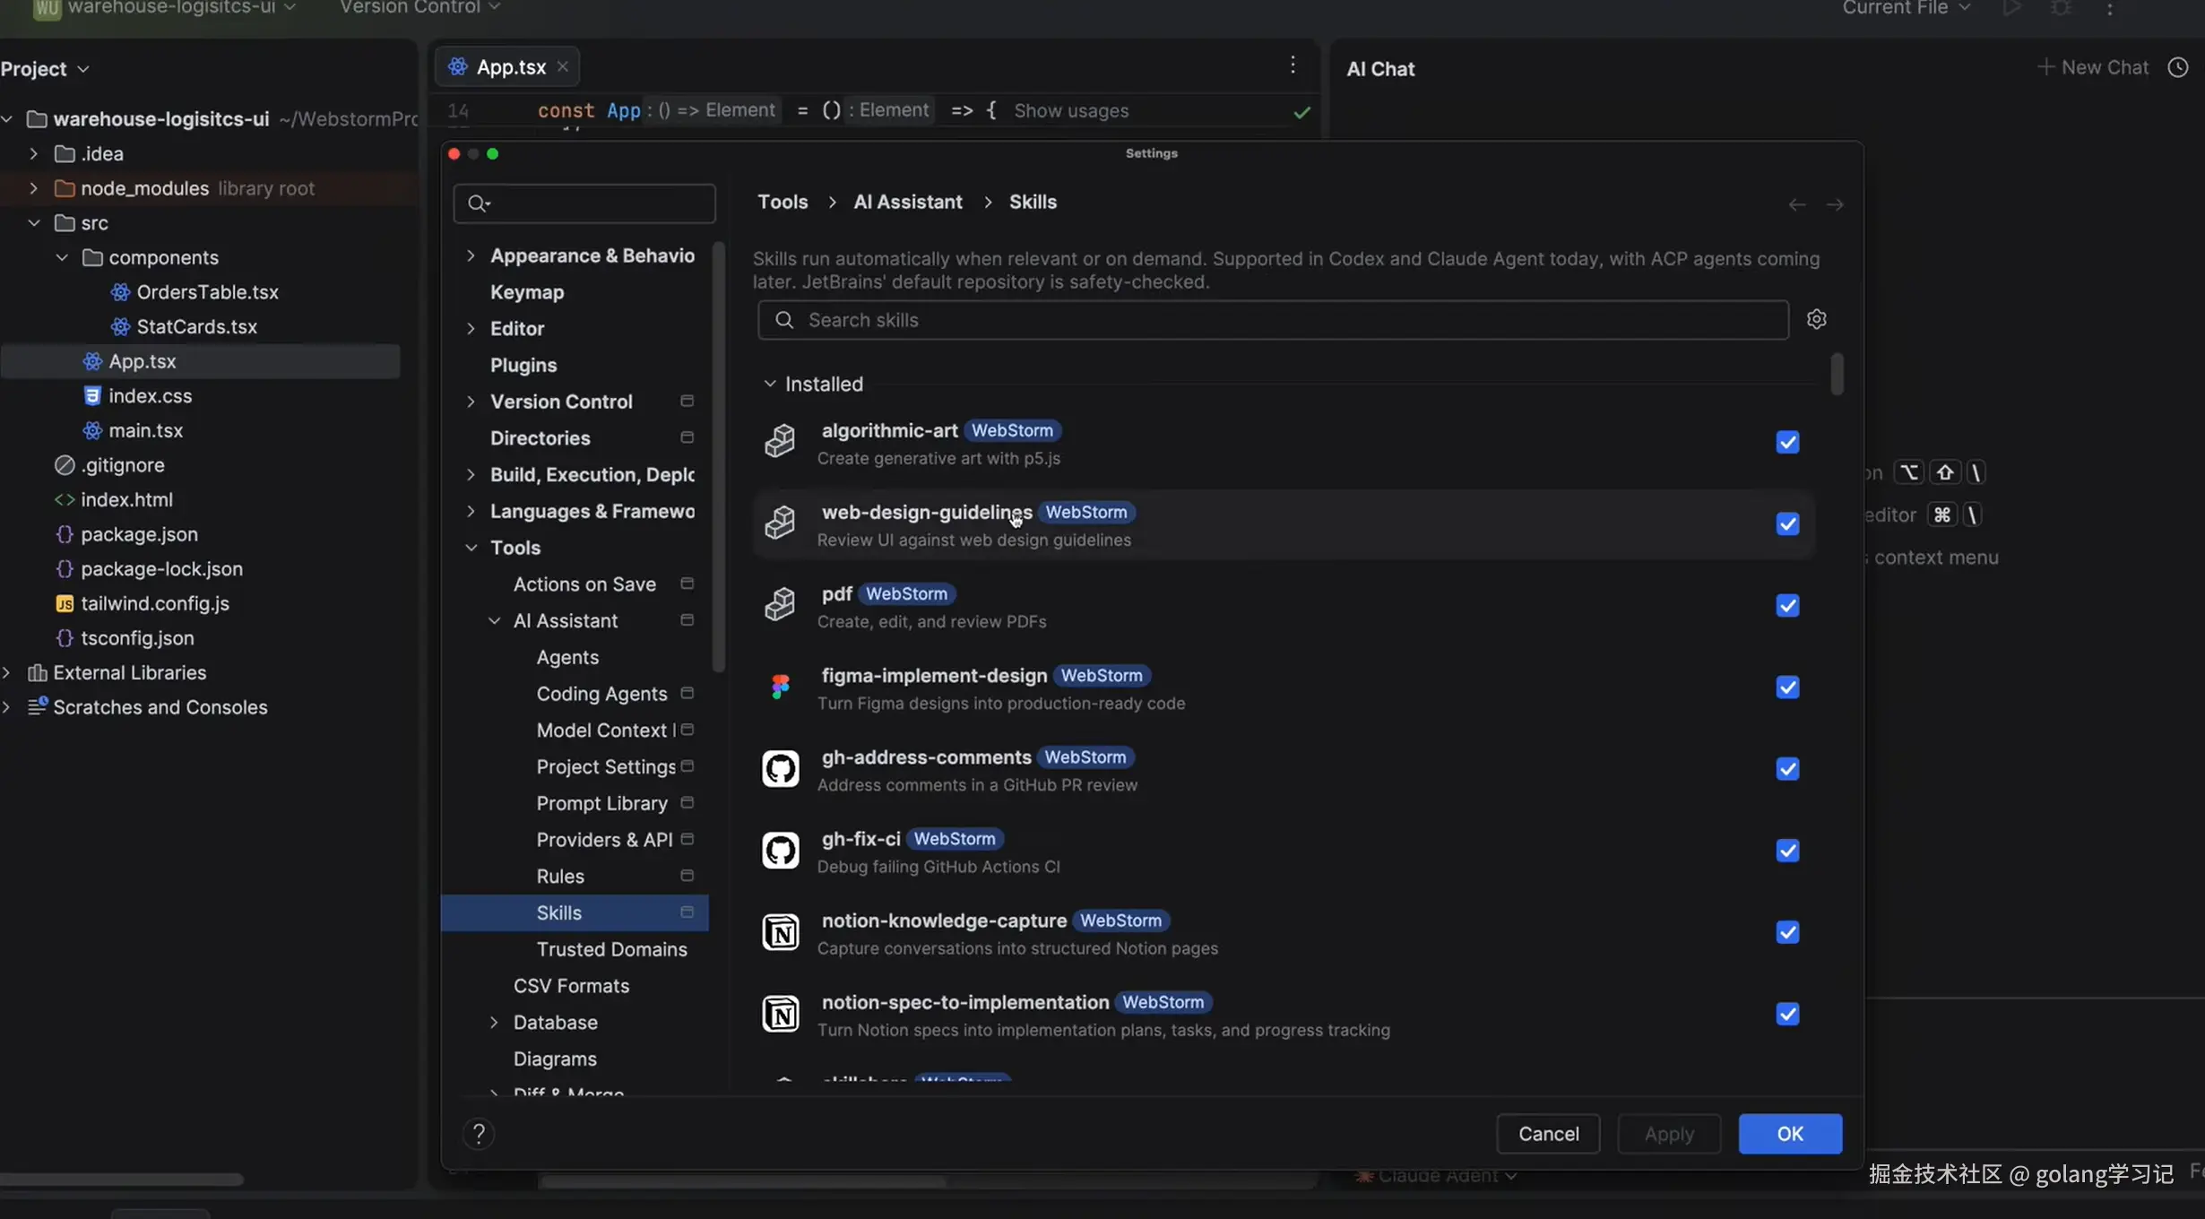The width and height of the screenshot is (2205, 1219).
Task: Click the gear icon beside Search skills
Action: [1816, 319]
